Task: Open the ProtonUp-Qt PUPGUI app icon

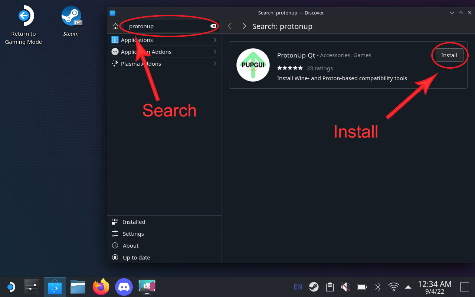Action: coord(253,65)
